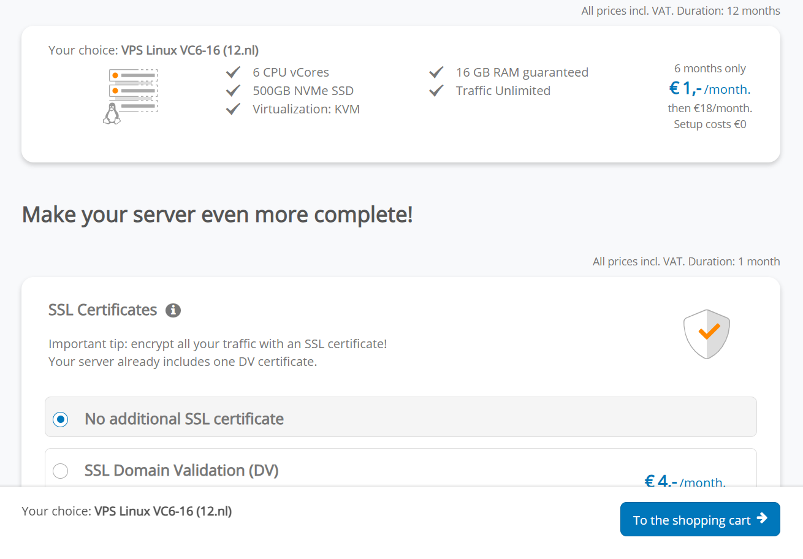Screen dimensions: 803x559
Task: Click 'Setup costs €0' text
Action: point(710,124)
